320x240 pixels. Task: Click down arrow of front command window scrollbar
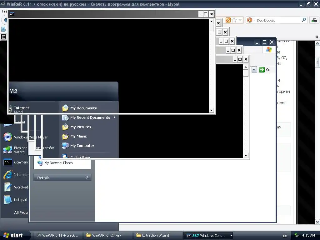(212, 110)
